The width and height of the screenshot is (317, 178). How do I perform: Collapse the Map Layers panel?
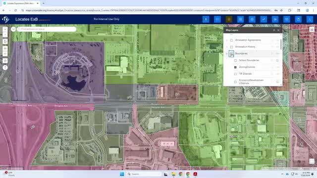coord(274,30)
